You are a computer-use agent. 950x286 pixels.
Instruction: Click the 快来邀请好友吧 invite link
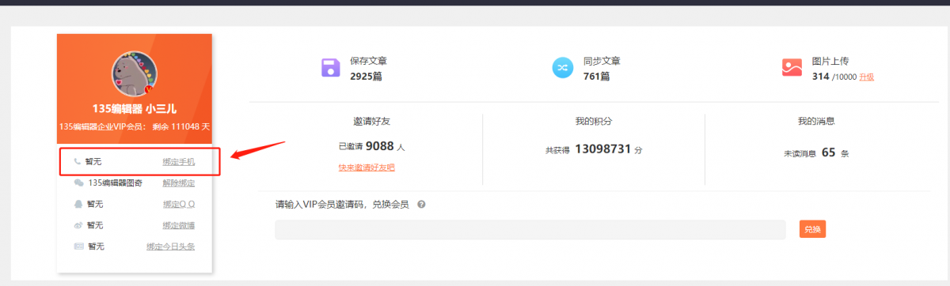click(x=367, y=167)
